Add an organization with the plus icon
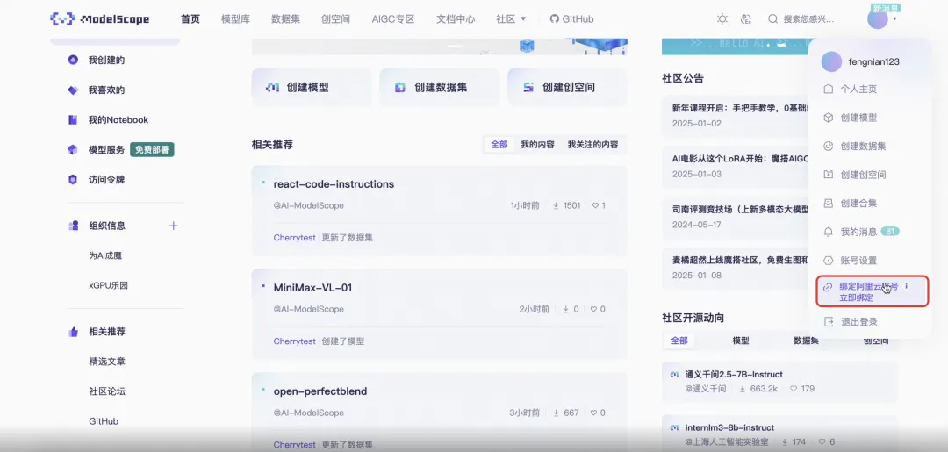This screenshot has width=948, height=452. [x=174, y=226]
